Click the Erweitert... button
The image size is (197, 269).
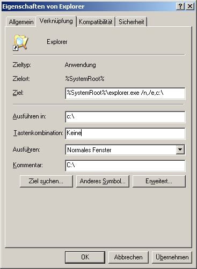pyautogui.click(x=159, y=181)
